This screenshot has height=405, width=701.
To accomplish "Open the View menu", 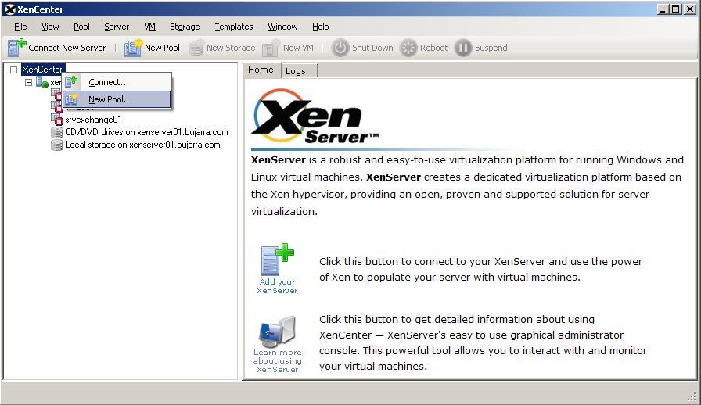I will click(x=51, y=27).
